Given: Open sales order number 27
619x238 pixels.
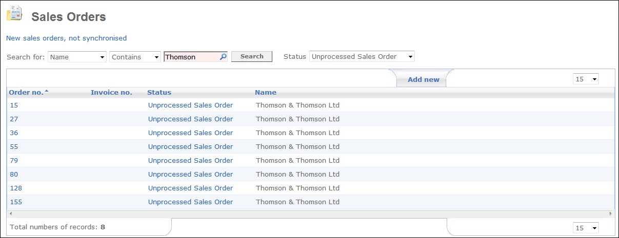Looking at the screenshot, I should point(13,119).
